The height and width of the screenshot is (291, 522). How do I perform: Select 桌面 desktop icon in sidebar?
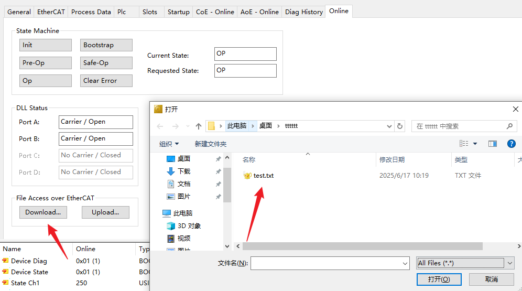pyautogui.click(x=170, y=159)
